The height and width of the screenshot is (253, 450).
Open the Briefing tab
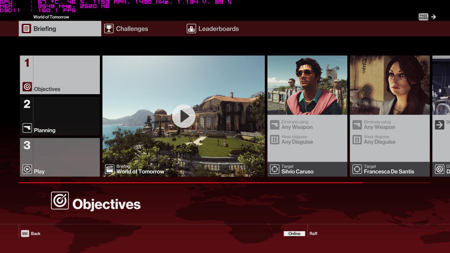point(60,28)
